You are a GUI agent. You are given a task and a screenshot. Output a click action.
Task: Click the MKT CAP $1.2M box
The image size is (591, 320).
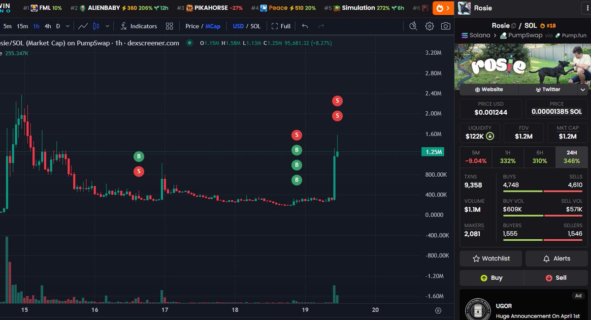pos(567,132)
